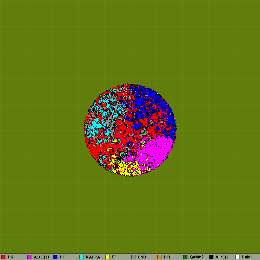260x260 pixels.
Task: Click the KAPPA text label in legend
Action: point(93,257)
